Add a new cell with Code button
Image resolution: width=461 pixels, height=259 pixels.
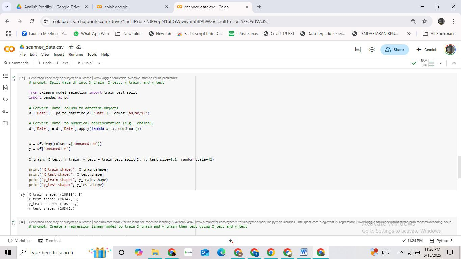point(45,63)
